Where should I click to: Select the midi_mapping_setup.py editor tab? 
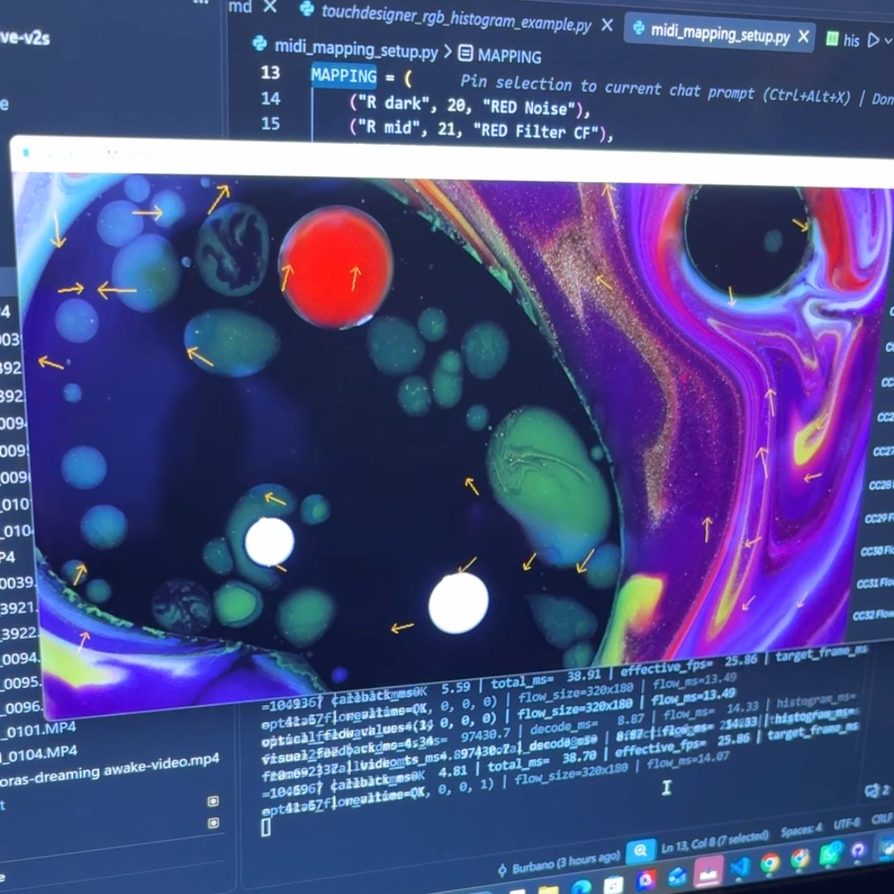click(720, 33)
